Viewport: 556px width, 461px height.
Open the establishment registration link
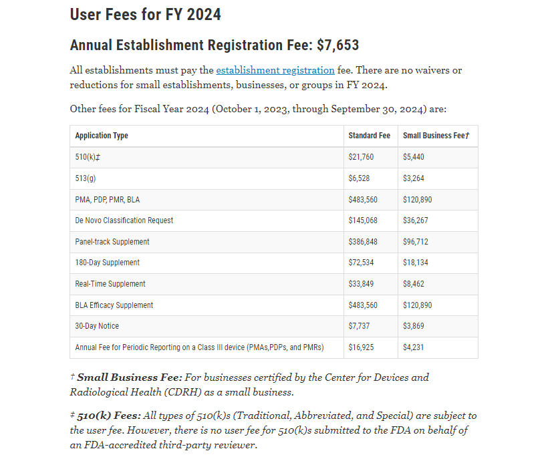click(x=275, y=70)
